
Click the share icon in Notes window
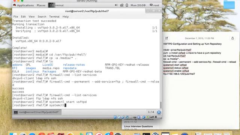[232, 38]
